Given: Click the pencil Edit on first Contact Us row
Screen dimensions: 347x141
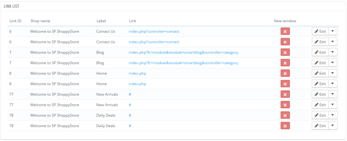Looking at the screenshot, I should tap(320, 31).
